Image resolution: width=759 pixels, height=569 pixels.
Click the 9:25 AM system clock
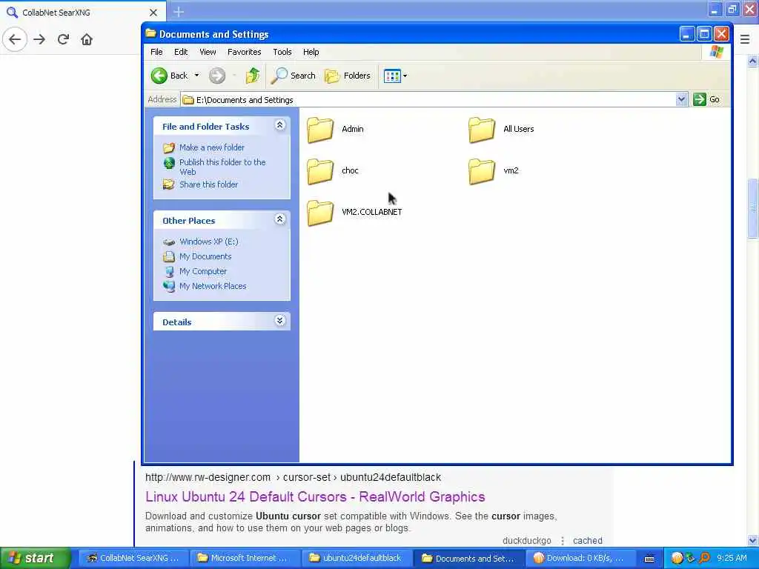732,558
